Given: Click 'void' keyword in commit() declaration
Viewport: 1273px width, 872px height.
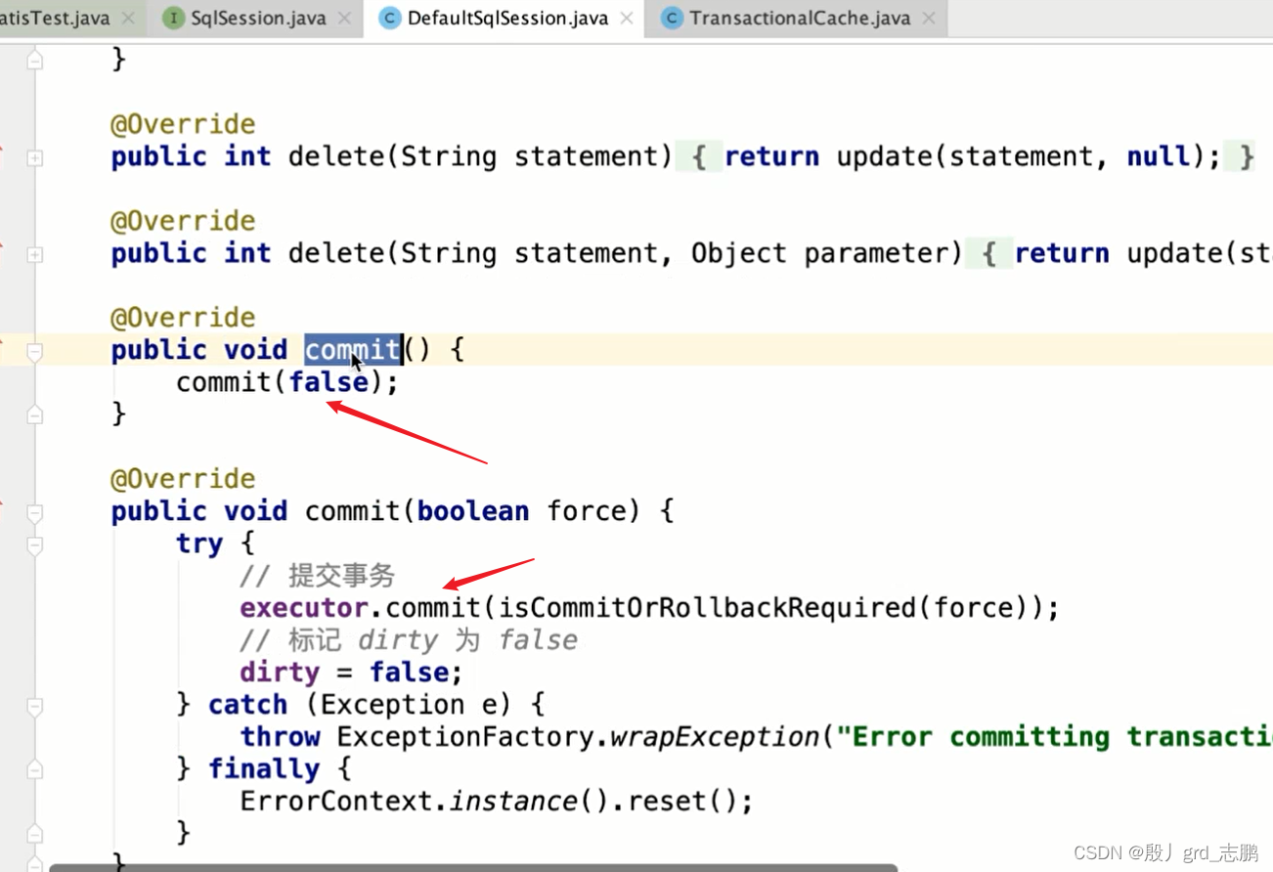Looking at the screenshot, I should coord(256,350).
